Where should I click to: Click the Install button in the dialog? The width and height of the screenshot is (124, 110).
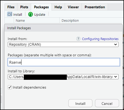pos(80,103)
